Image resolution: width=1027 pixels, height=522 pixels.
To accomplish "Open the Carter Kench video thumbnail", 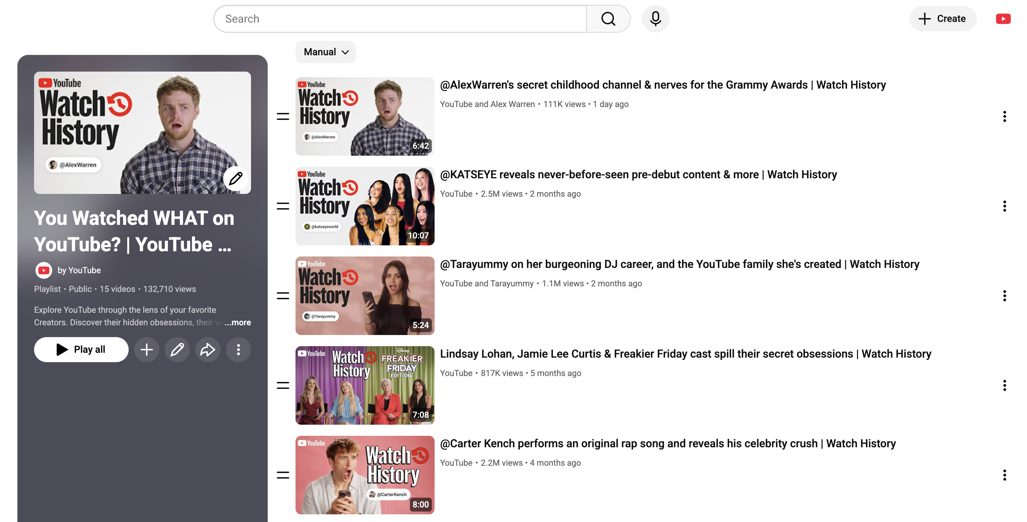I will coord(364,475).
